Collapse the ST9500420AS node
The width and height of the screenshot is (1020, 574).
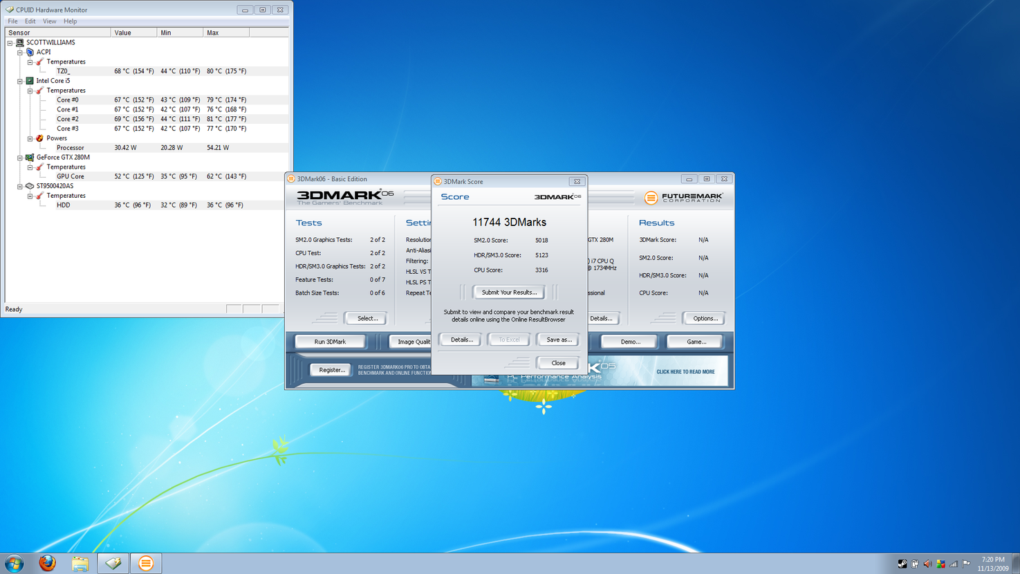20,186
